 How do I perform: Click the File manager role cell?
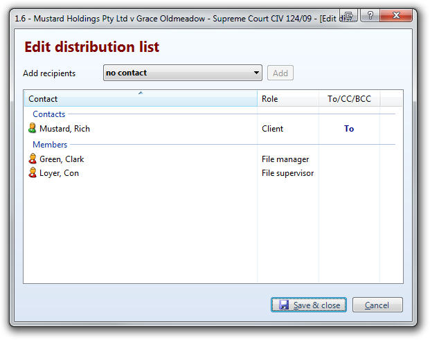285,159
